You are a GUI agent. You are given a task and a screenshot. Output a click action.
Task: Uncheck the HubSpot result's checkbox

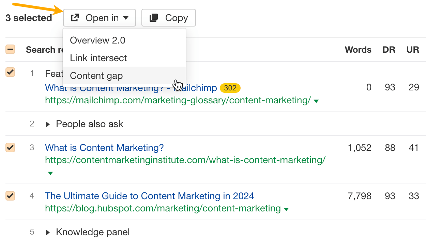[x=10, y=196]
